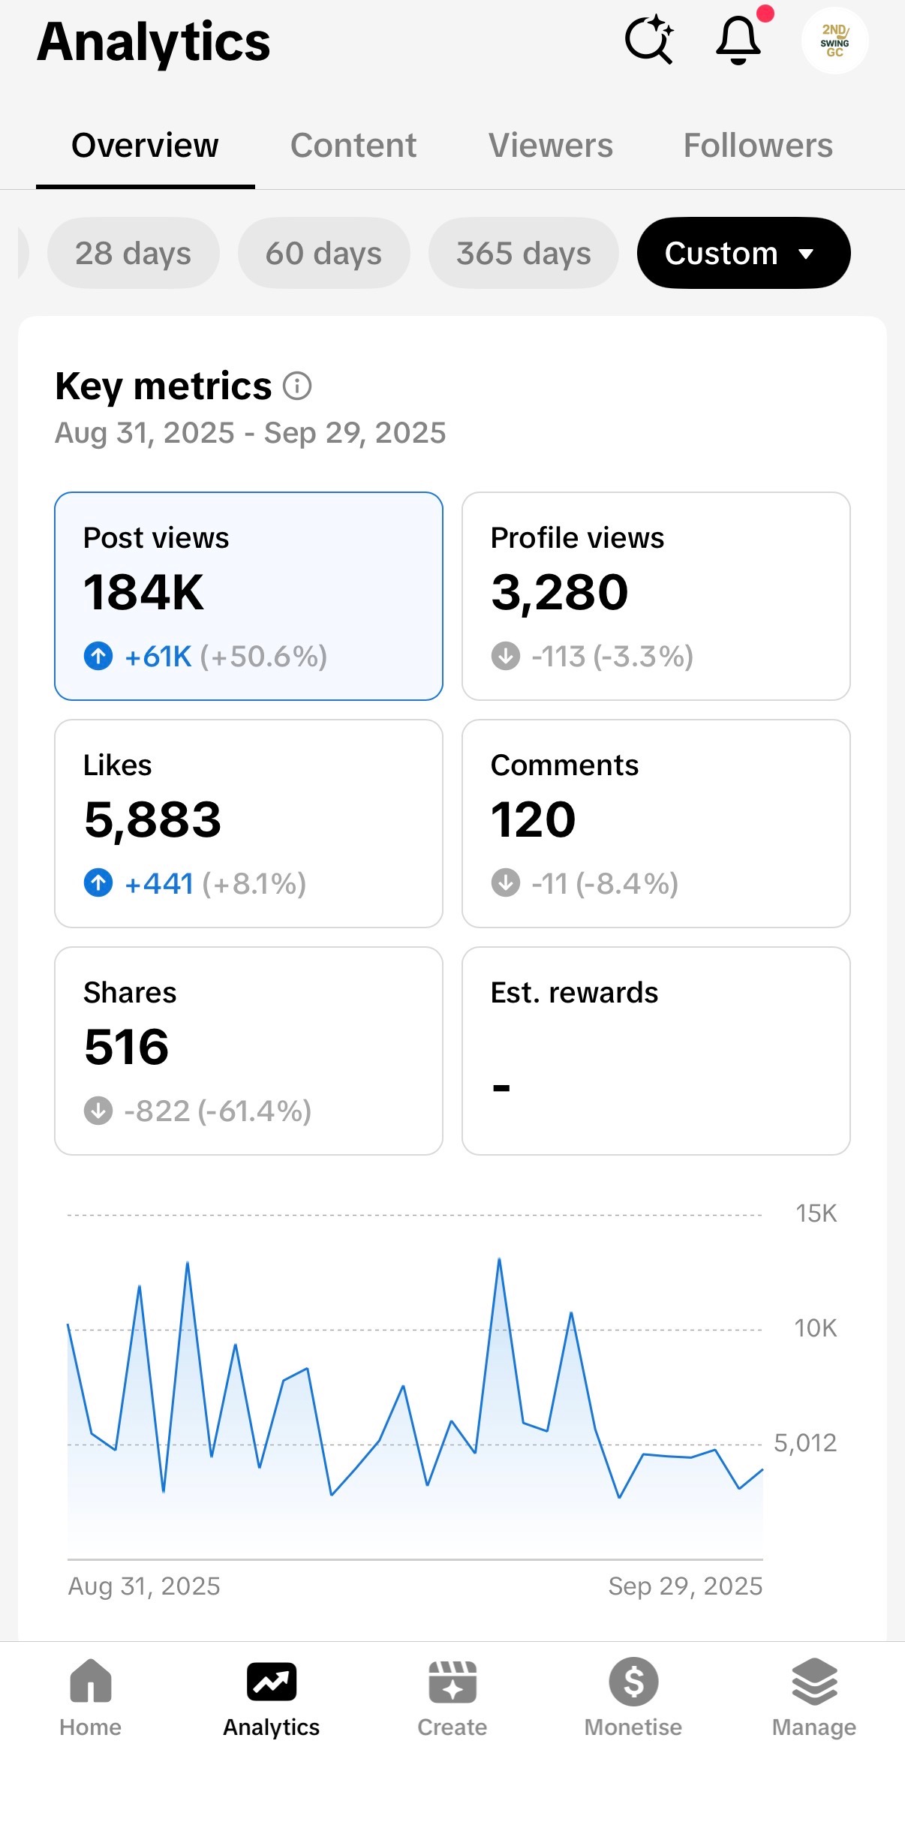The width and height of the screenshot is (905, 1828).
Task: Select the Profile views metric card
Action: [656, 596]
